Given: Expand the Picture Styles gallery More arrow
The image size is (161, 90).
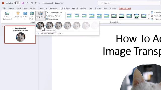Looking at the screenshot, I should pos(149,18).
